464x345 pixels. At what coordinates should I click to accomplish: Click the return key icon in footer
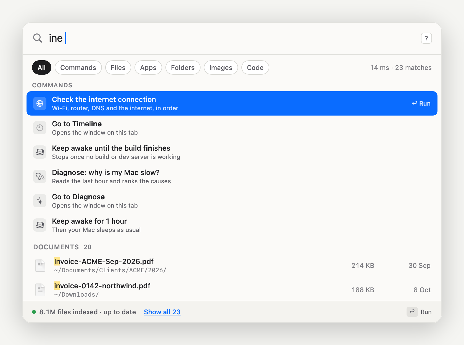(x=412, y=312)
